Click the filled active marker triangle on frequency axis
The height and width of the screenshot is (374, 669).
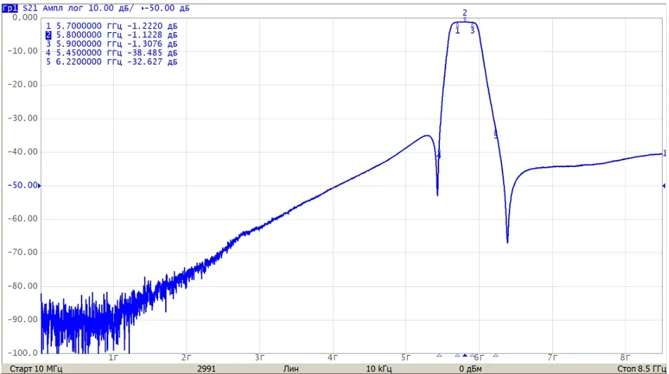pyautogui.click(x=465, y=355)
